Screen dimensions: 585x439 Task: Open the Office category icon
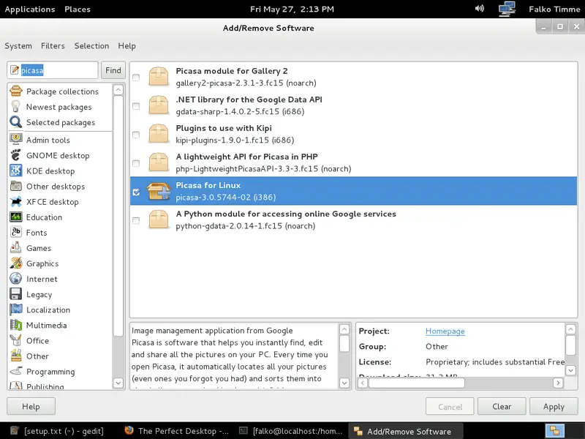click(15, 340)
